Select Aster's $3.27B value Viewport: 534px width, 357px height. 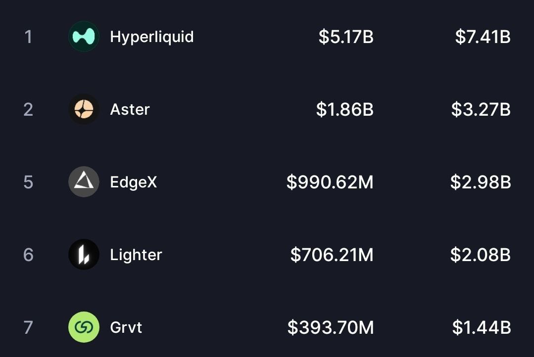(481, 109)
